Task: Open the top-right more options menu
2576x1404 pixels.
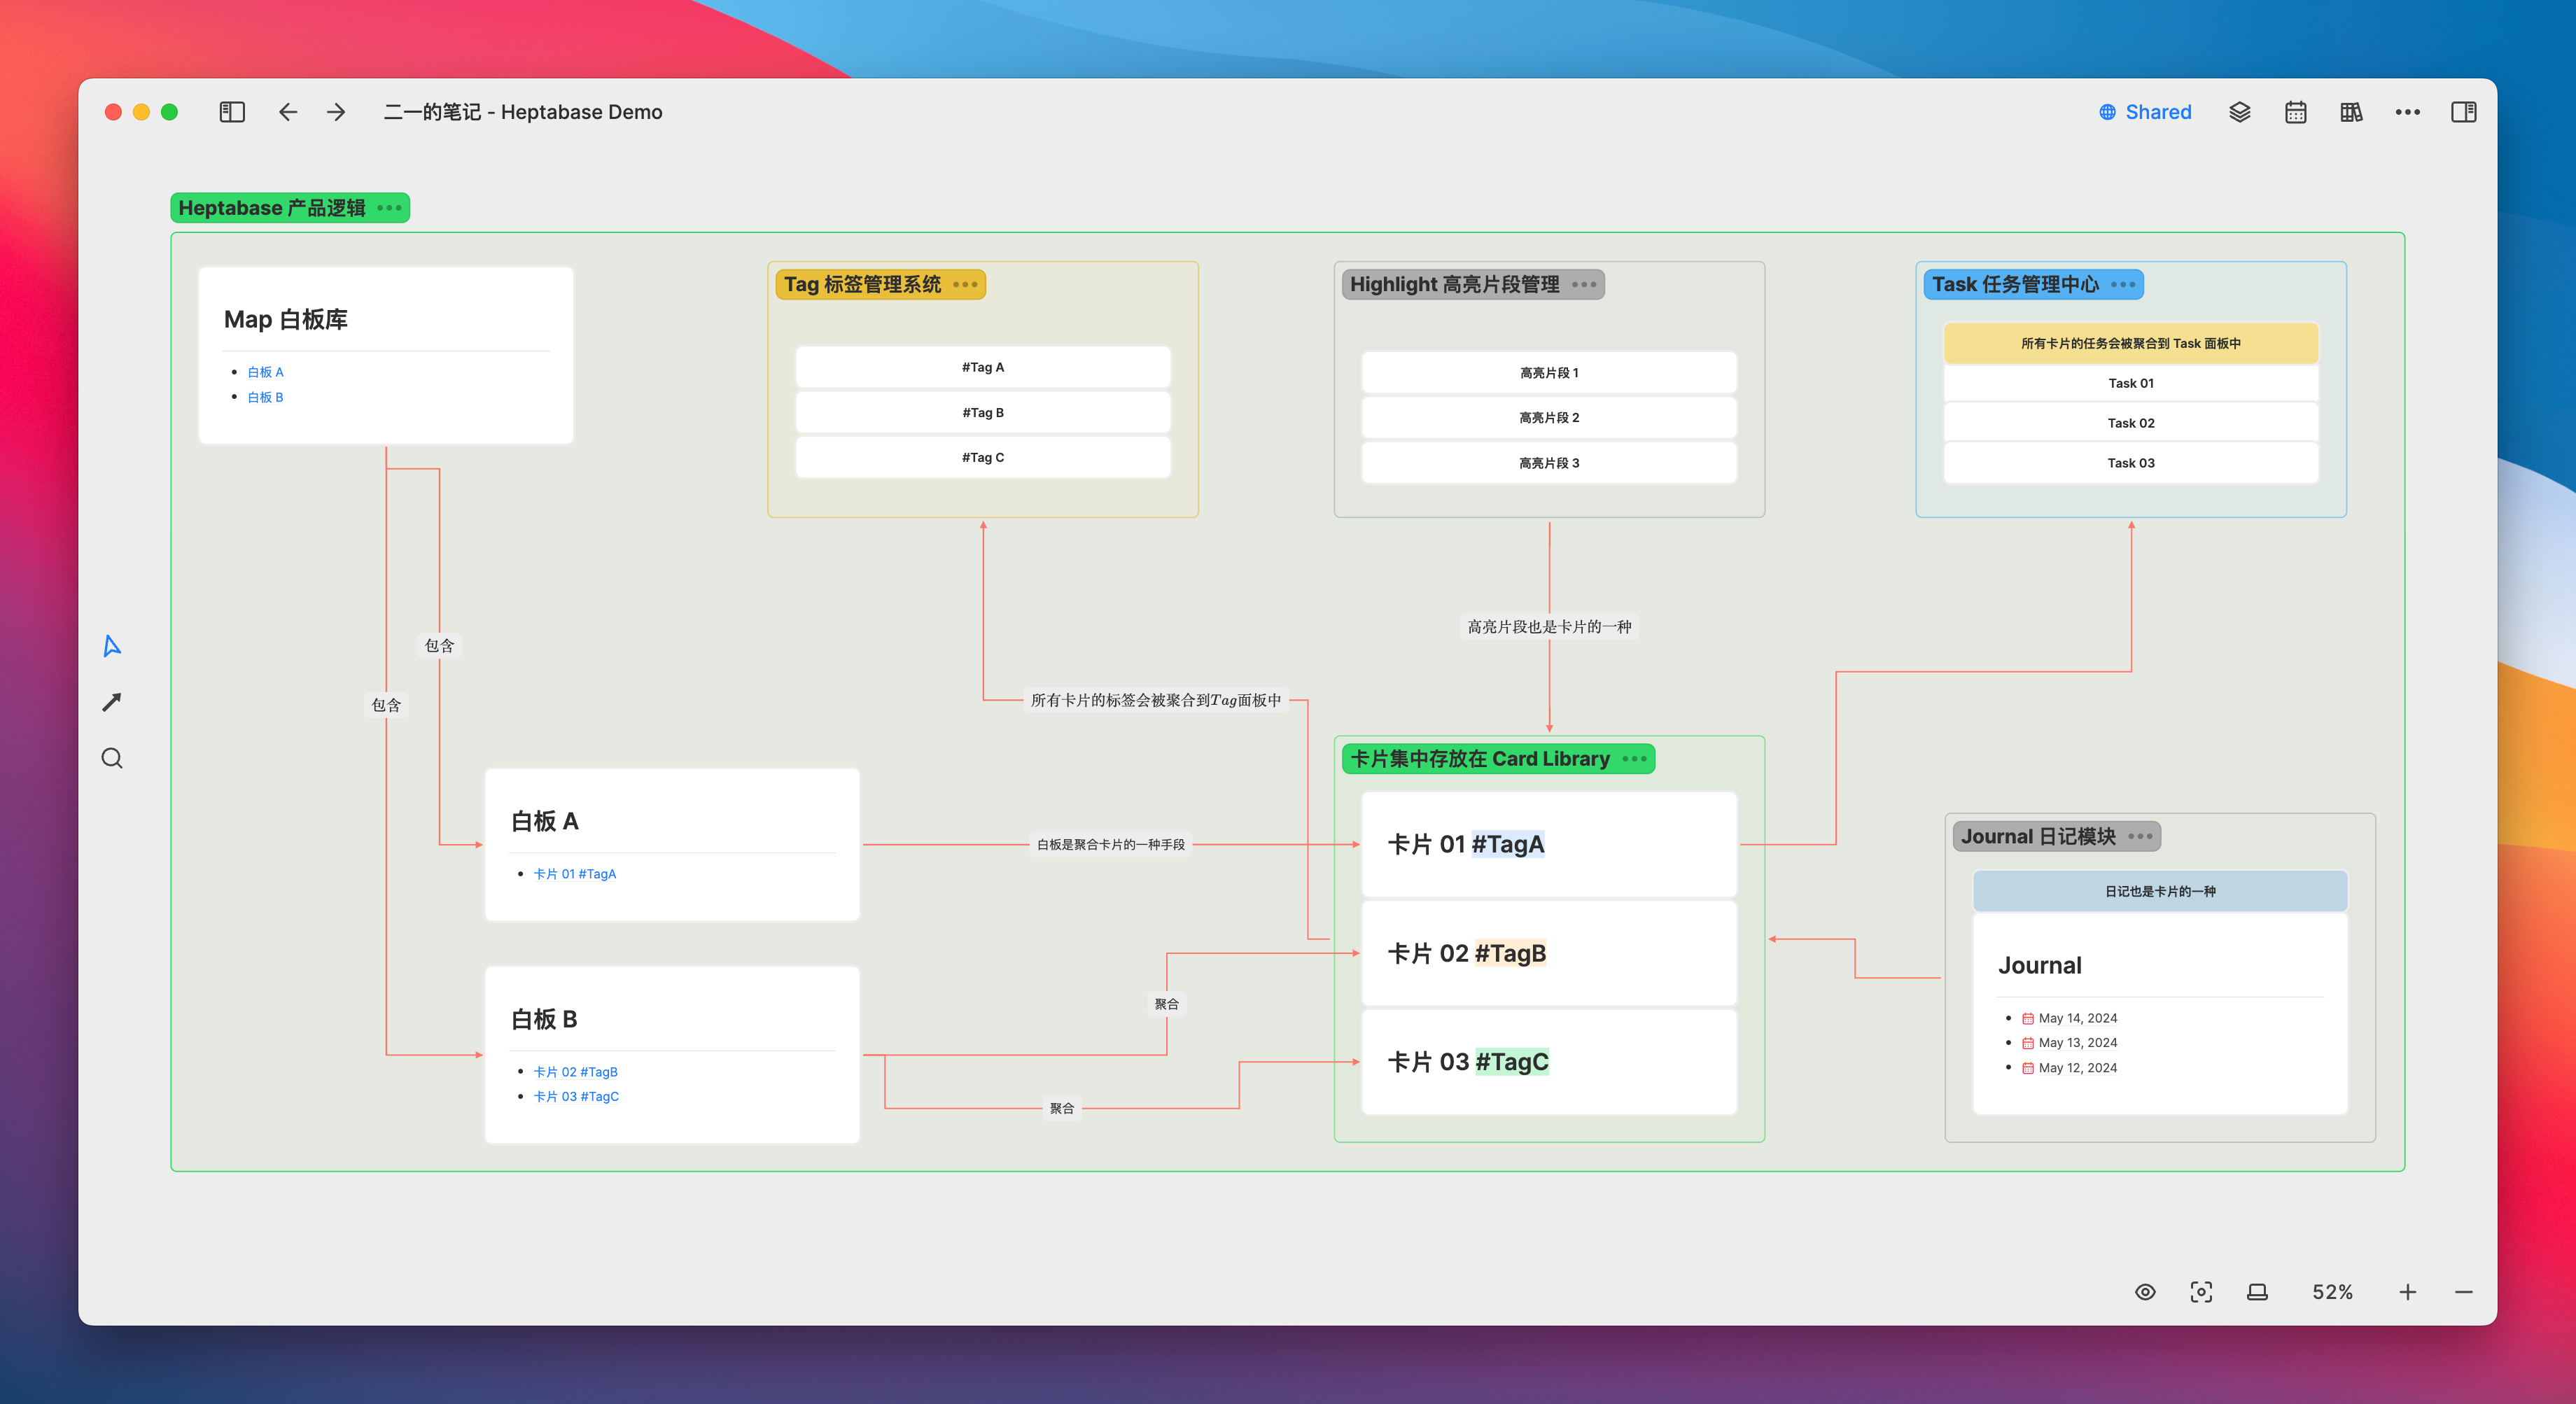Action: (x=2408, y=112)
